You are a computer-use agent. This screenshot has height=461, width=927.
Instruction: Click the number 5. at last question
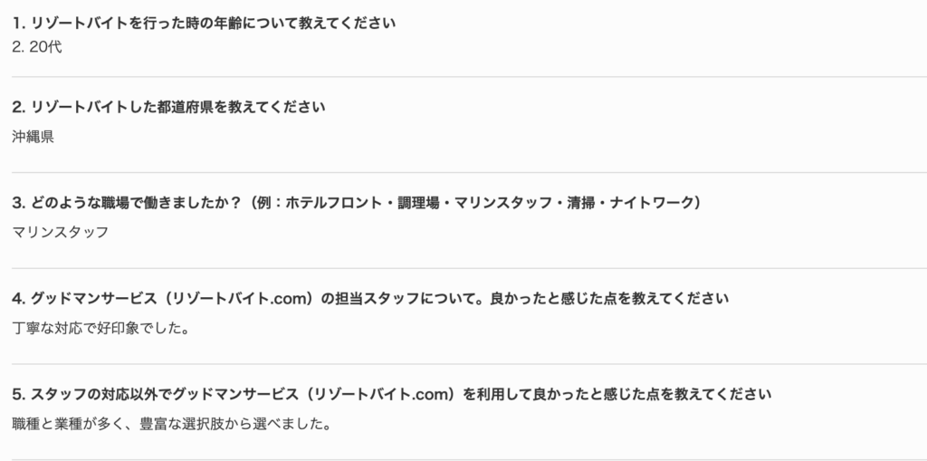pos(19,394)
